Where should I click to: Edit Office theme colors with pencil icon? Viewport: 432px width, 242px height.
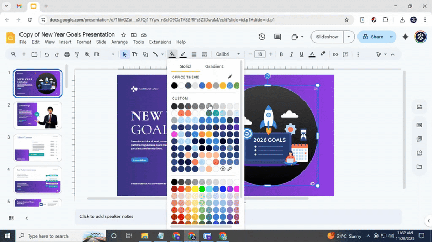pyautogui.click(x=230, y=77)
